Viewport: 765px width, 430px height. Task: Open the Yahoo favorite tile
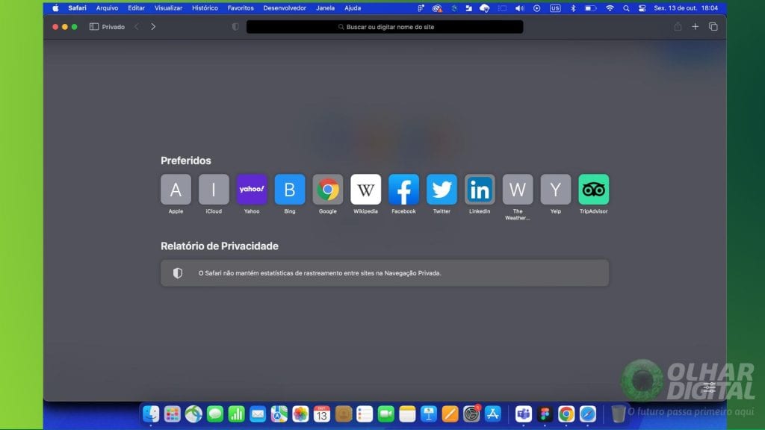pyautogui.click(x=252, y=189)
